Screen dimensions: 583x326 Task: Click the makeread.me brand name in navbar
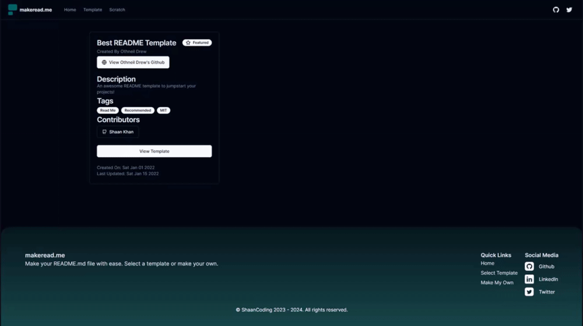(36, 10)
